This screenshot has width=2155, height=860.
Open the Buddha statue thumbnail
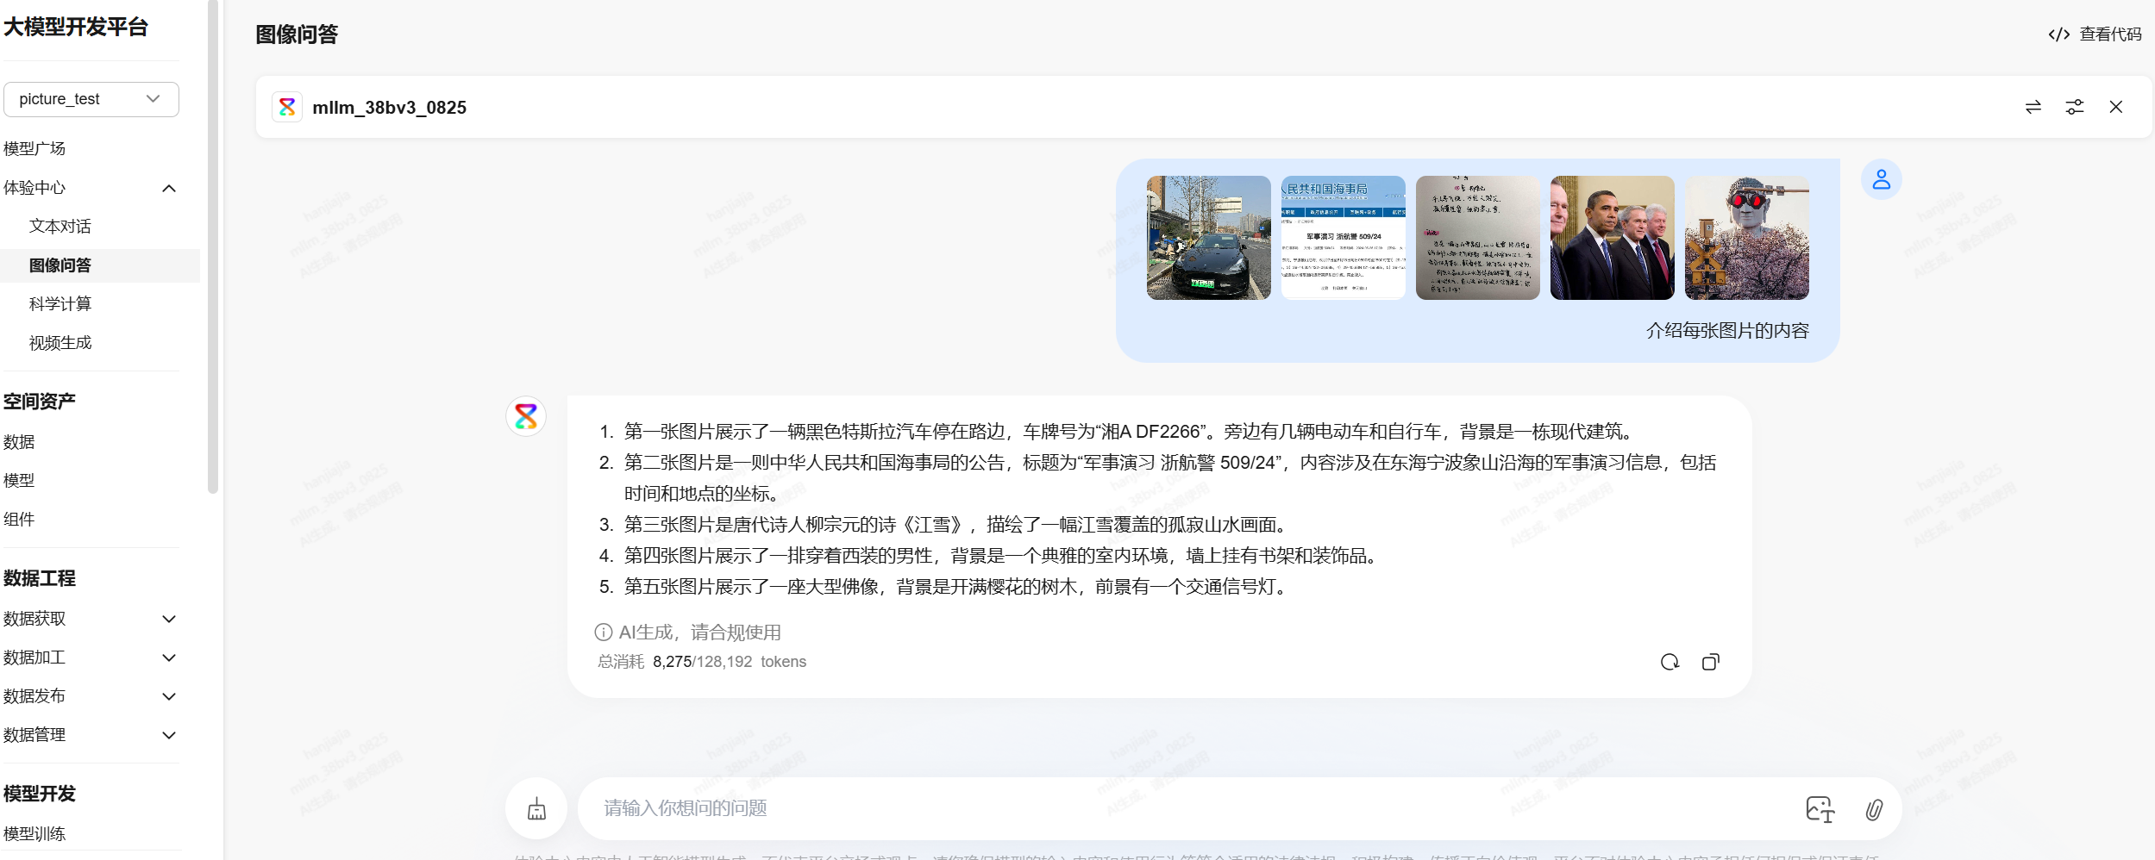coord(1746,238)
